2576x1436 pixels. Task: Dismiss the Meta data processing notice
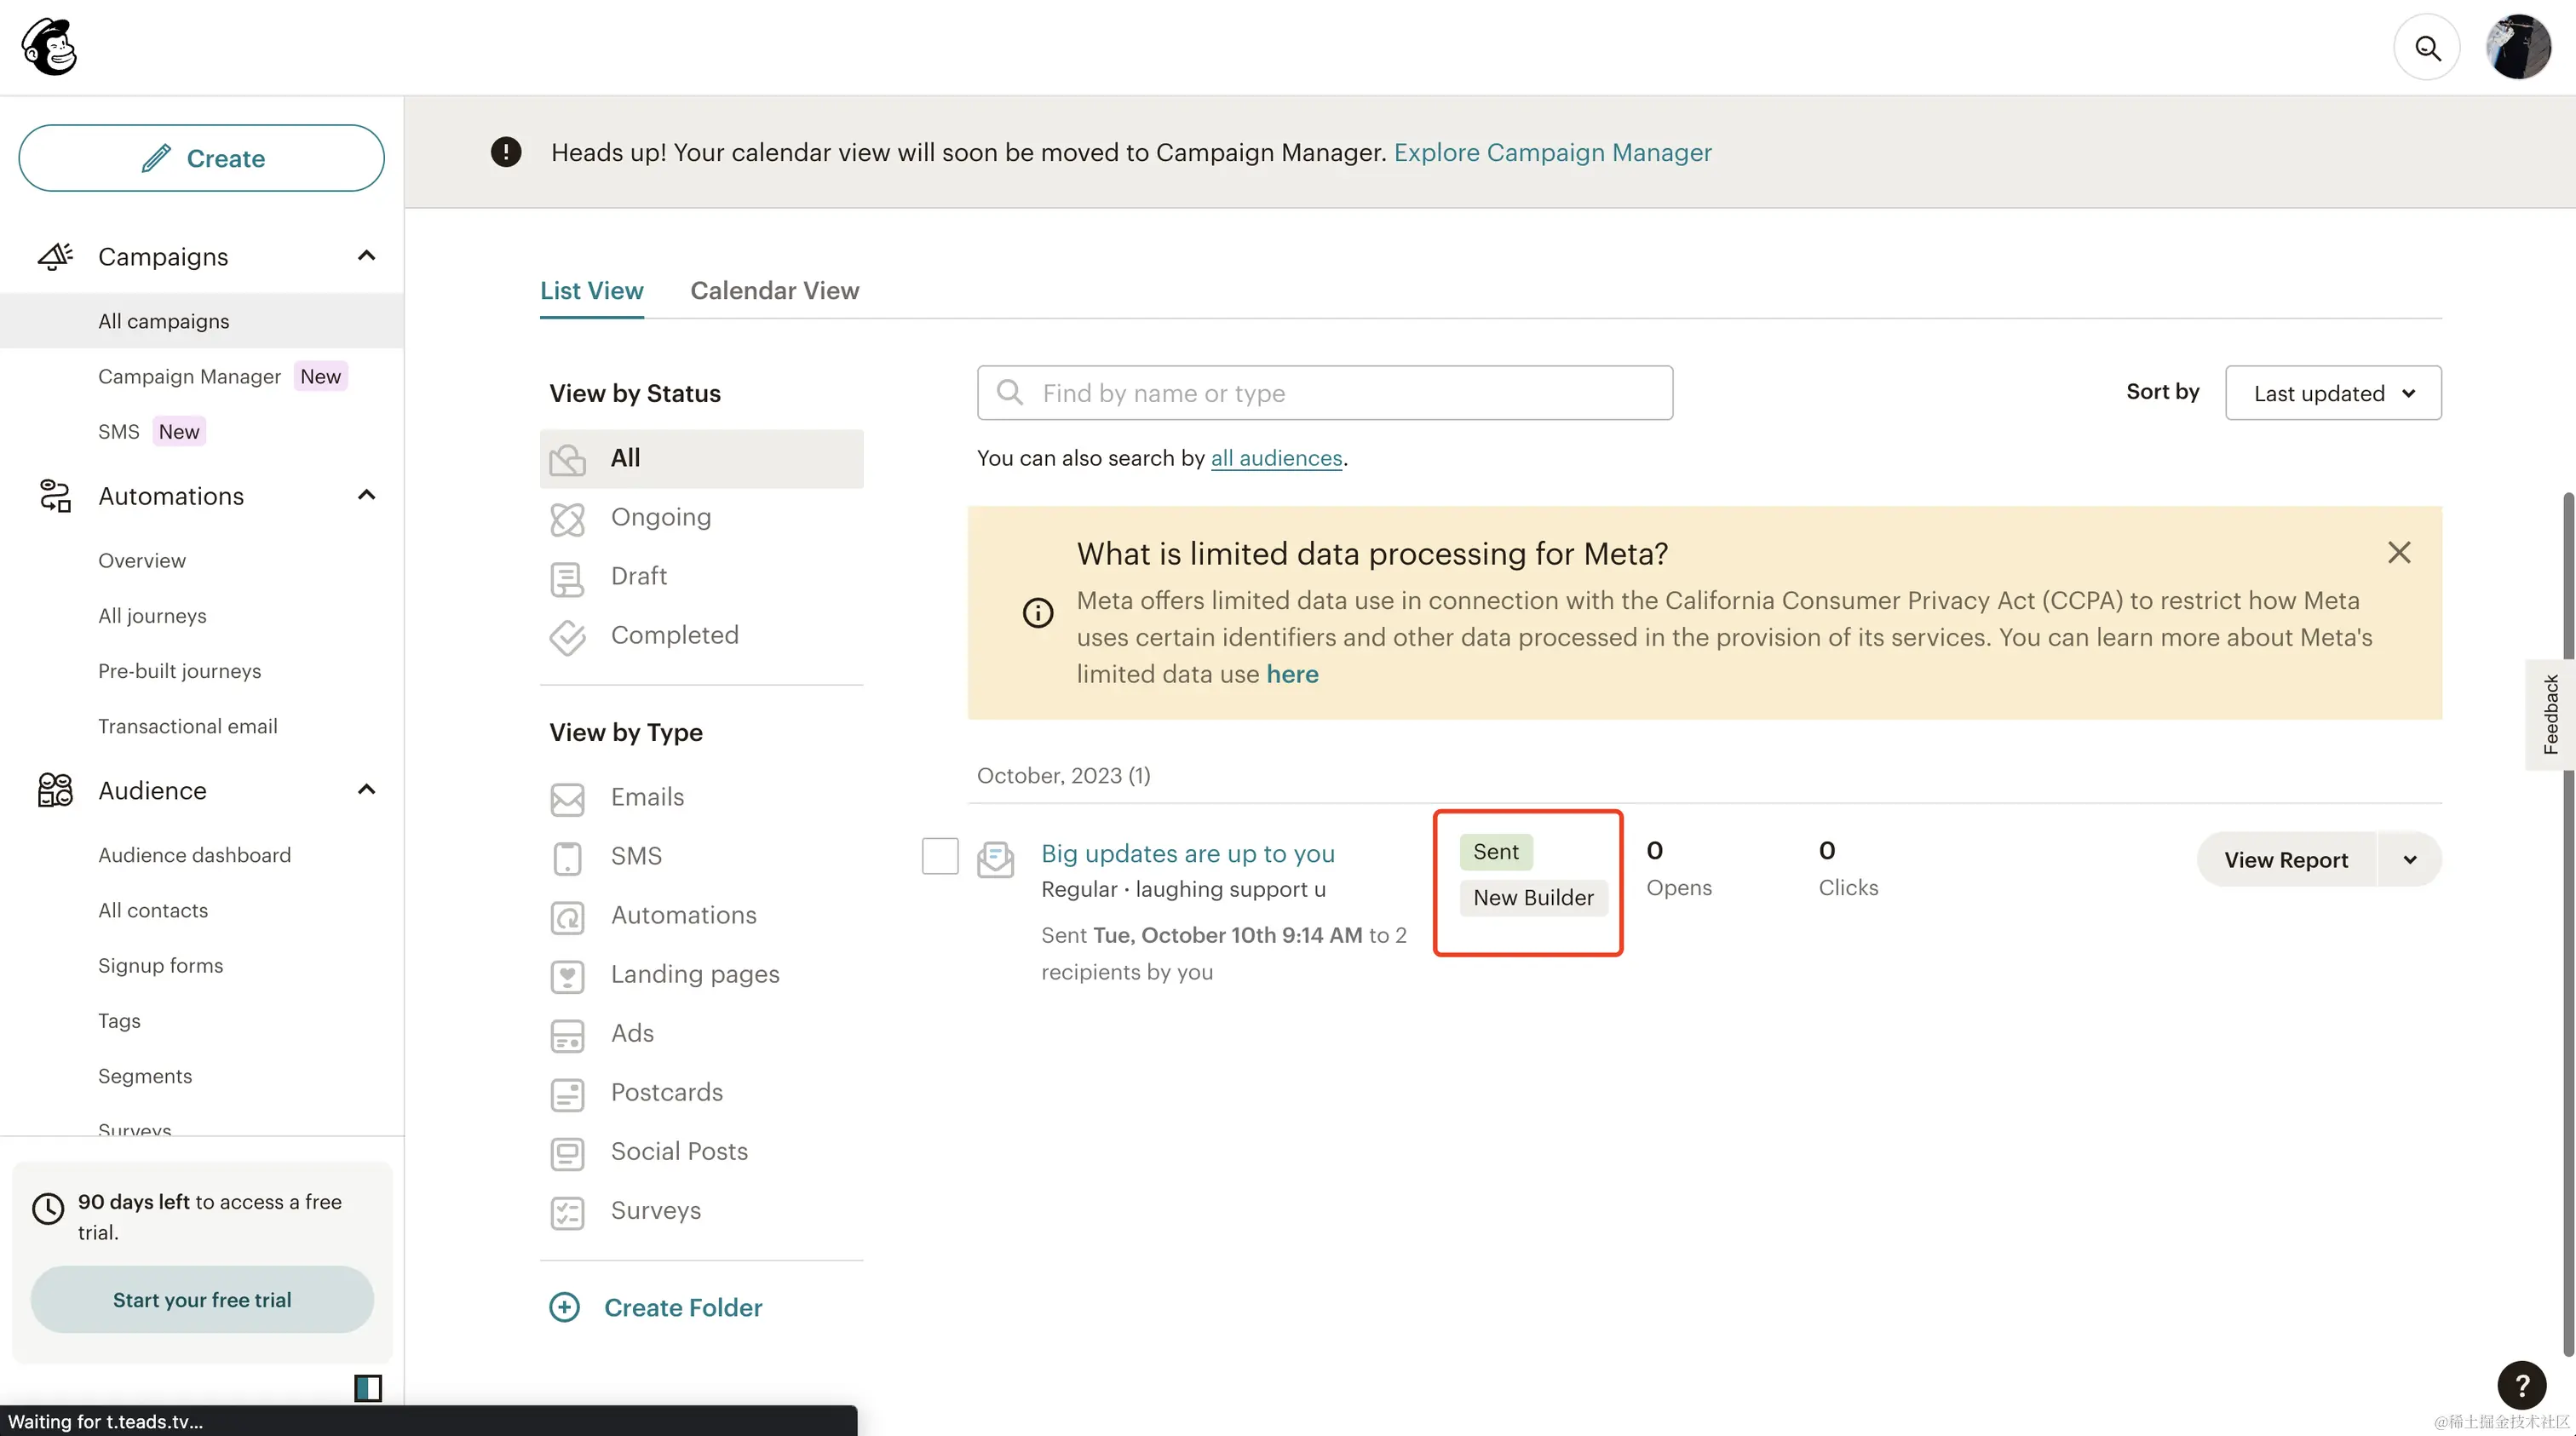point(2399,552)
